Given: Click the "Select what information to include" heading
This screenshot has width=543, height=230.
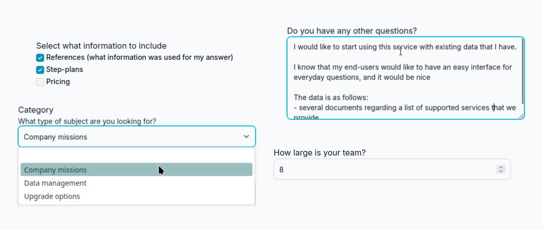Looking at the screenshot, I should [101, 46].
